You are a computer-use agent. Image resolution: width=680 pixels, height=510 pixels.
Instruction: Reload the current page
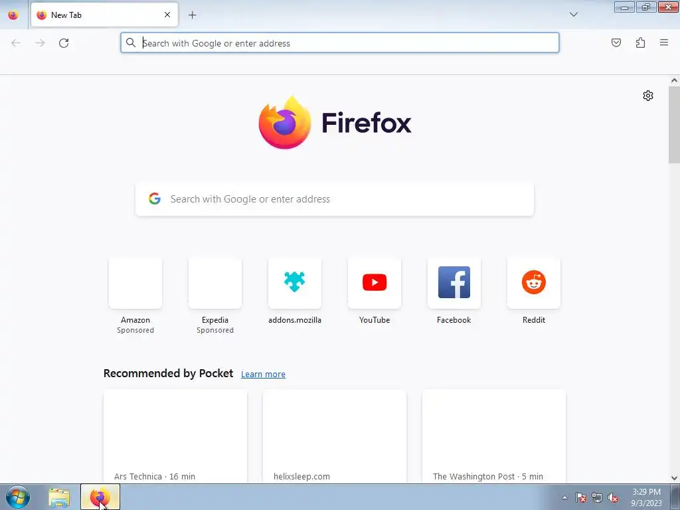(x=64, y=43)
